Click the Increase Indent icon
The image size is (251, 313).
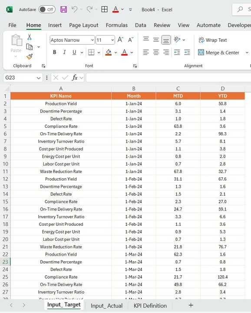187,52
